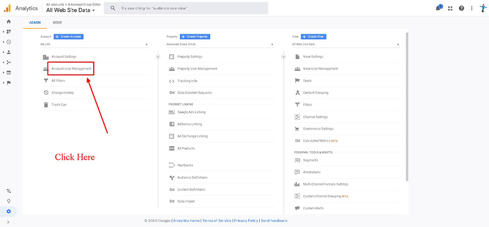Screen dimensions: 489x227
Task: Collapse arrow between Property and View columns
Action: click(283, 57)
